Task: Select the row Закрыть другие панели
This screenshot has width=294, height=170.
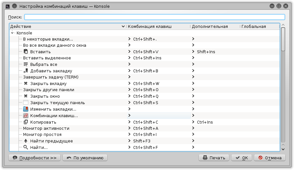Action: point(145,90)
